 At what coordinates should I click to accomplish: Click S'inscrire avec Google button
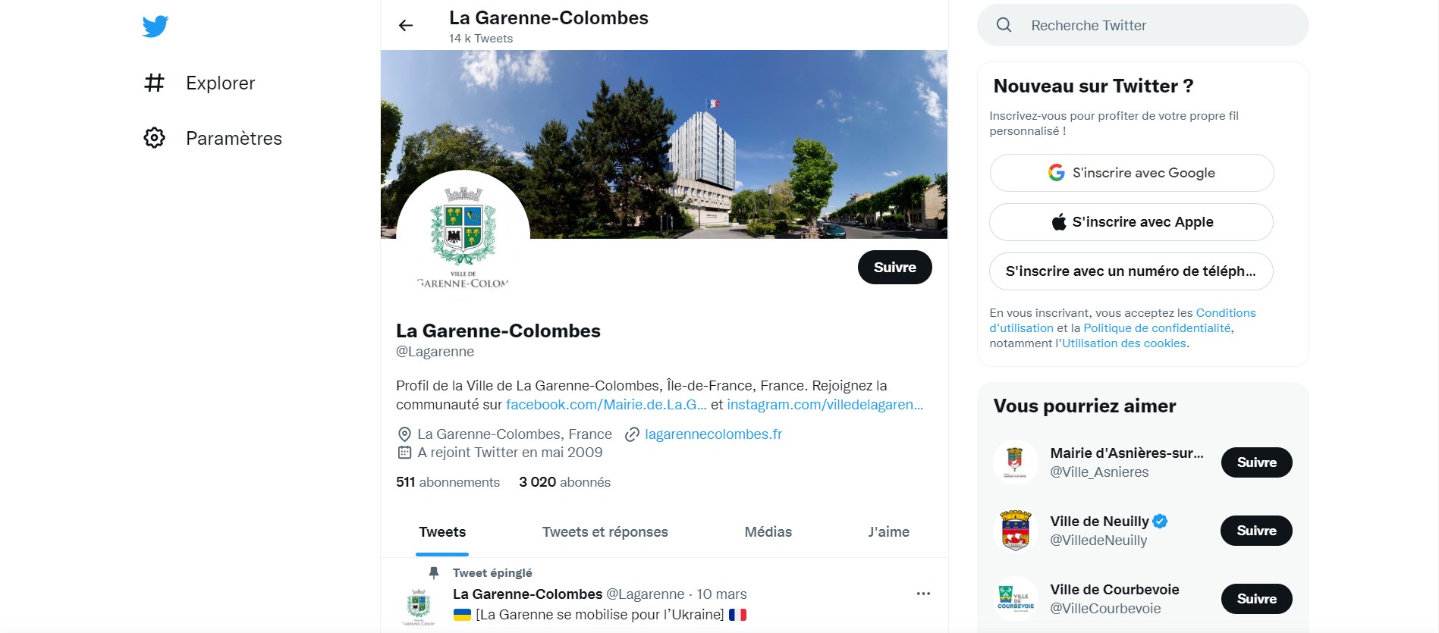pyautogui.click(x=1131, y=173)
